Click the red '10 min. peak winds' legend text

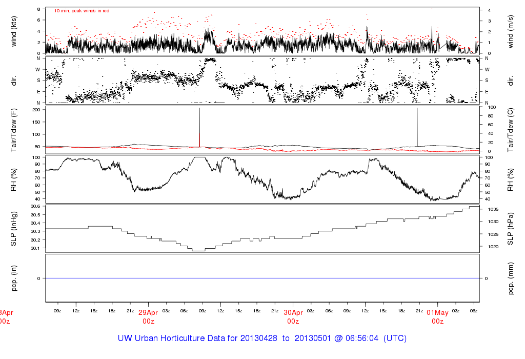82,10
